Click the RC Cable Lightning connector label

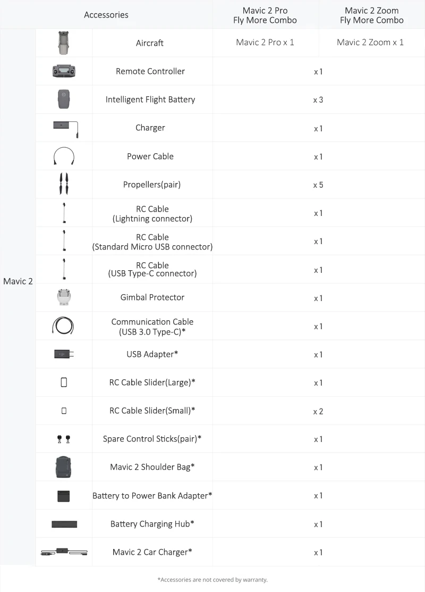click(152, 214)
